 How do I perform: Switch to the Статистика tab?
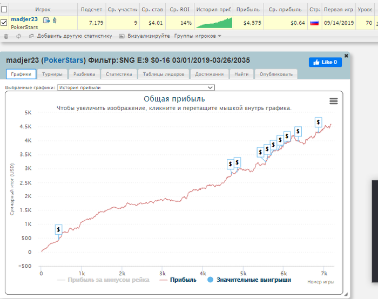point(119,74)
